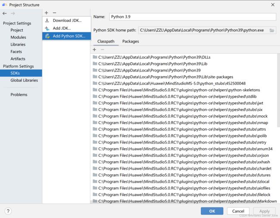280x218 pixels.
Task: Select the stubs\tzlocal classpath entry
Action: tap(184, 181)
